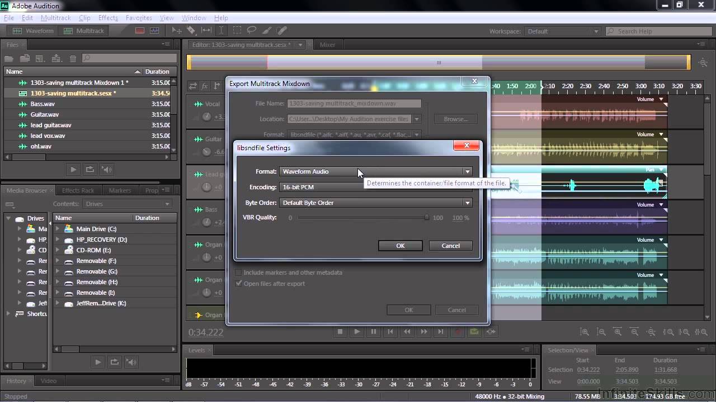716x402 pixels.
Task: Move playhead to previous with transport
Action: point(390,332)
